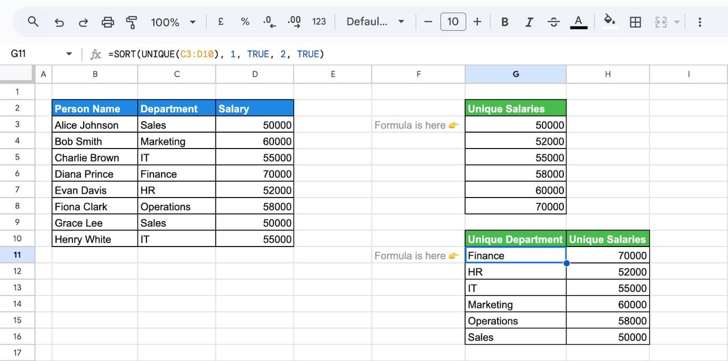
Task: Activate the paint format tool
Action: click(132, 22)
